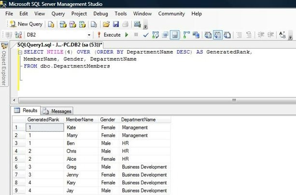Click the editor scroll left arrow
Viewport: 296px width, 195px height.
pos(14,100)
